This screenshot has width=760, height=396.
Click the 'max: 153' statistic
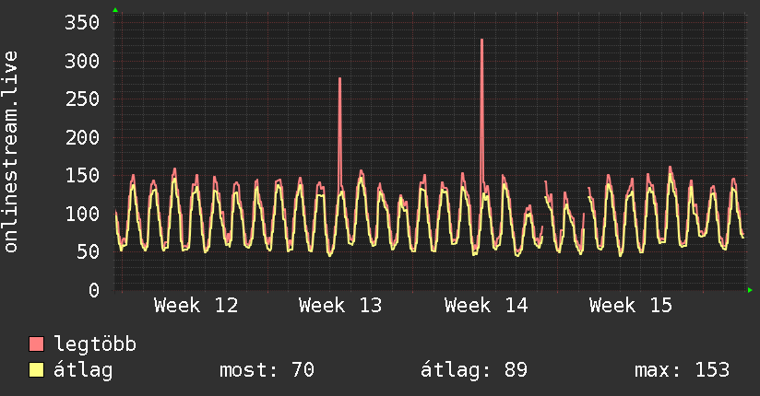[x=682, y=370]
